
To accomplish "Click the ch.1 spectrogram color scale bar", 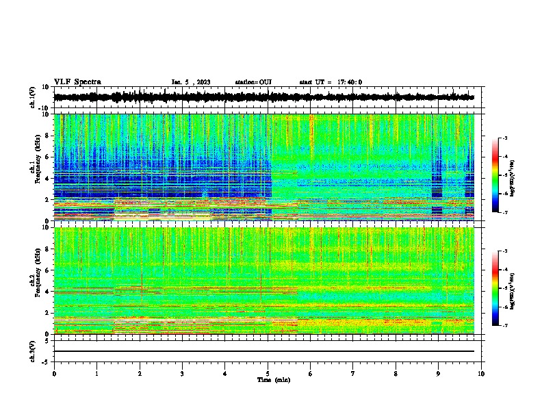I will (495, 175).
